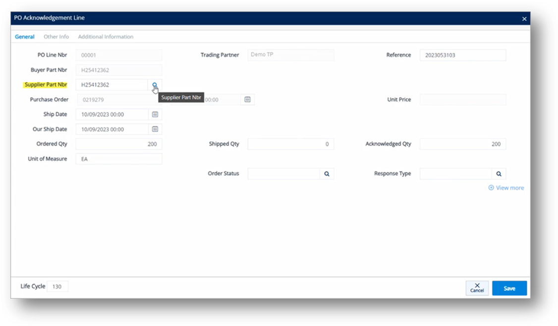Click the Unit of Measure field
Screen dimensions: 558x326
pos(119,159)
